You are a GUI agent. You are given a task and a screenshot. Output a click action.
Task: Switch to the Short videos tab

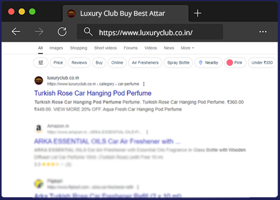[105, 48]
